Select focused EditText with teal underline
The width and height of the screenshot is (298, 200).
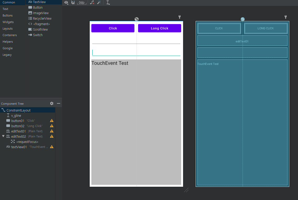pyautogui.click(x=136, y=53)
